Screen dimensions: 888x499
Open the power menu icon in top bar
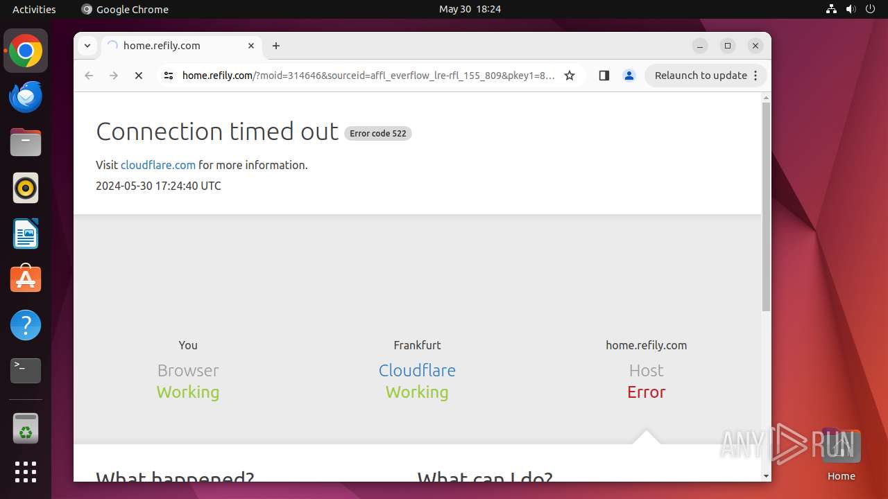click(x=869, y=9)
